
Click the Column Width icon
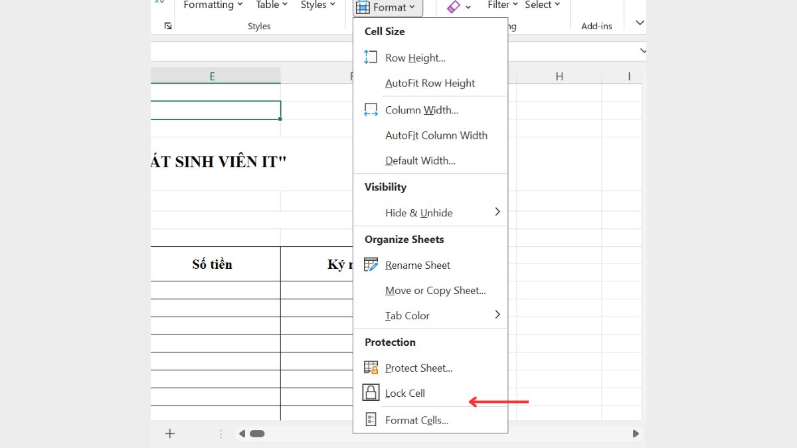[x=371, y=110]
